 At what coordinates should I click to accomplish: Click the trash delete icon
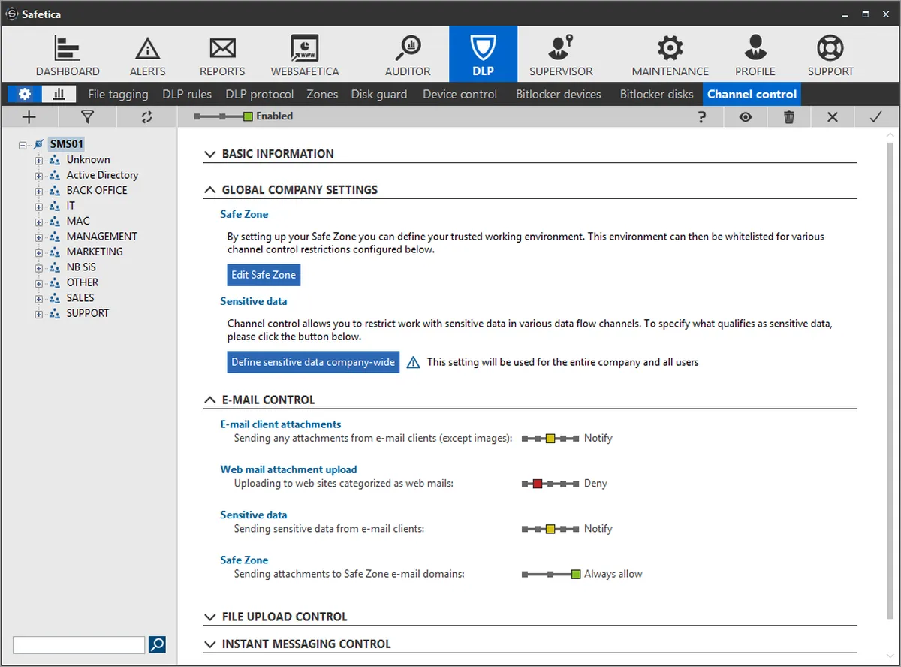pyautogui.click(x=788, y=116)
